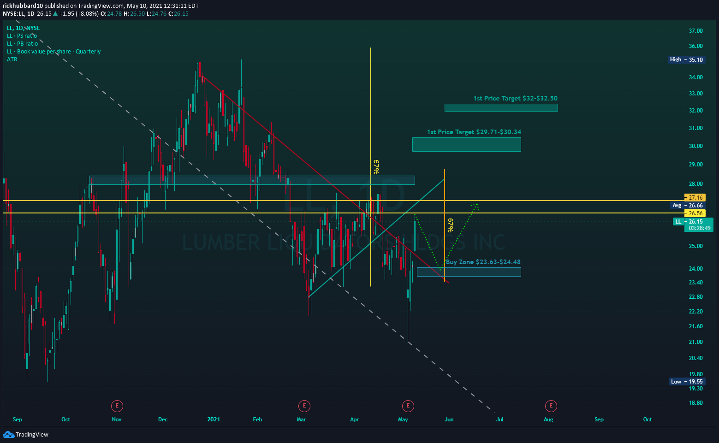Click the LL, 1D, NYSE chart title
Viewport: 719px width, 443px height.
click(x=23, y=28)
